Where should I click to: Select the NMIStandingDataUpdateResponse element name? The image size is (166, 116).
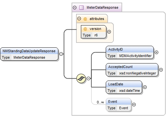coord(29,51)
